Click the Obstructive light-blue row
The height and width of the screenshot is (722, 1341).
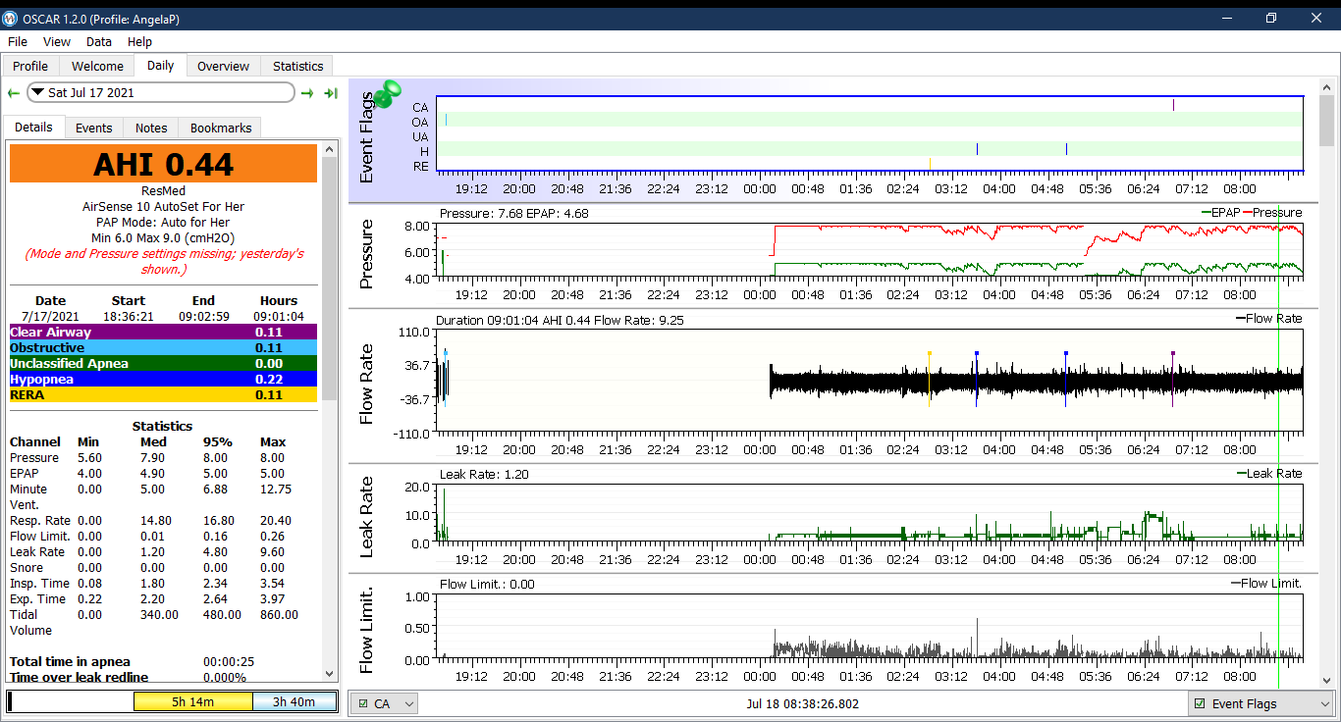(x=163, y=347)
